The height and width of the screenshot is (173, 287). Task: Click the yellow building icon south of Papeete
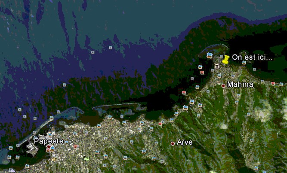coord(54,160)
